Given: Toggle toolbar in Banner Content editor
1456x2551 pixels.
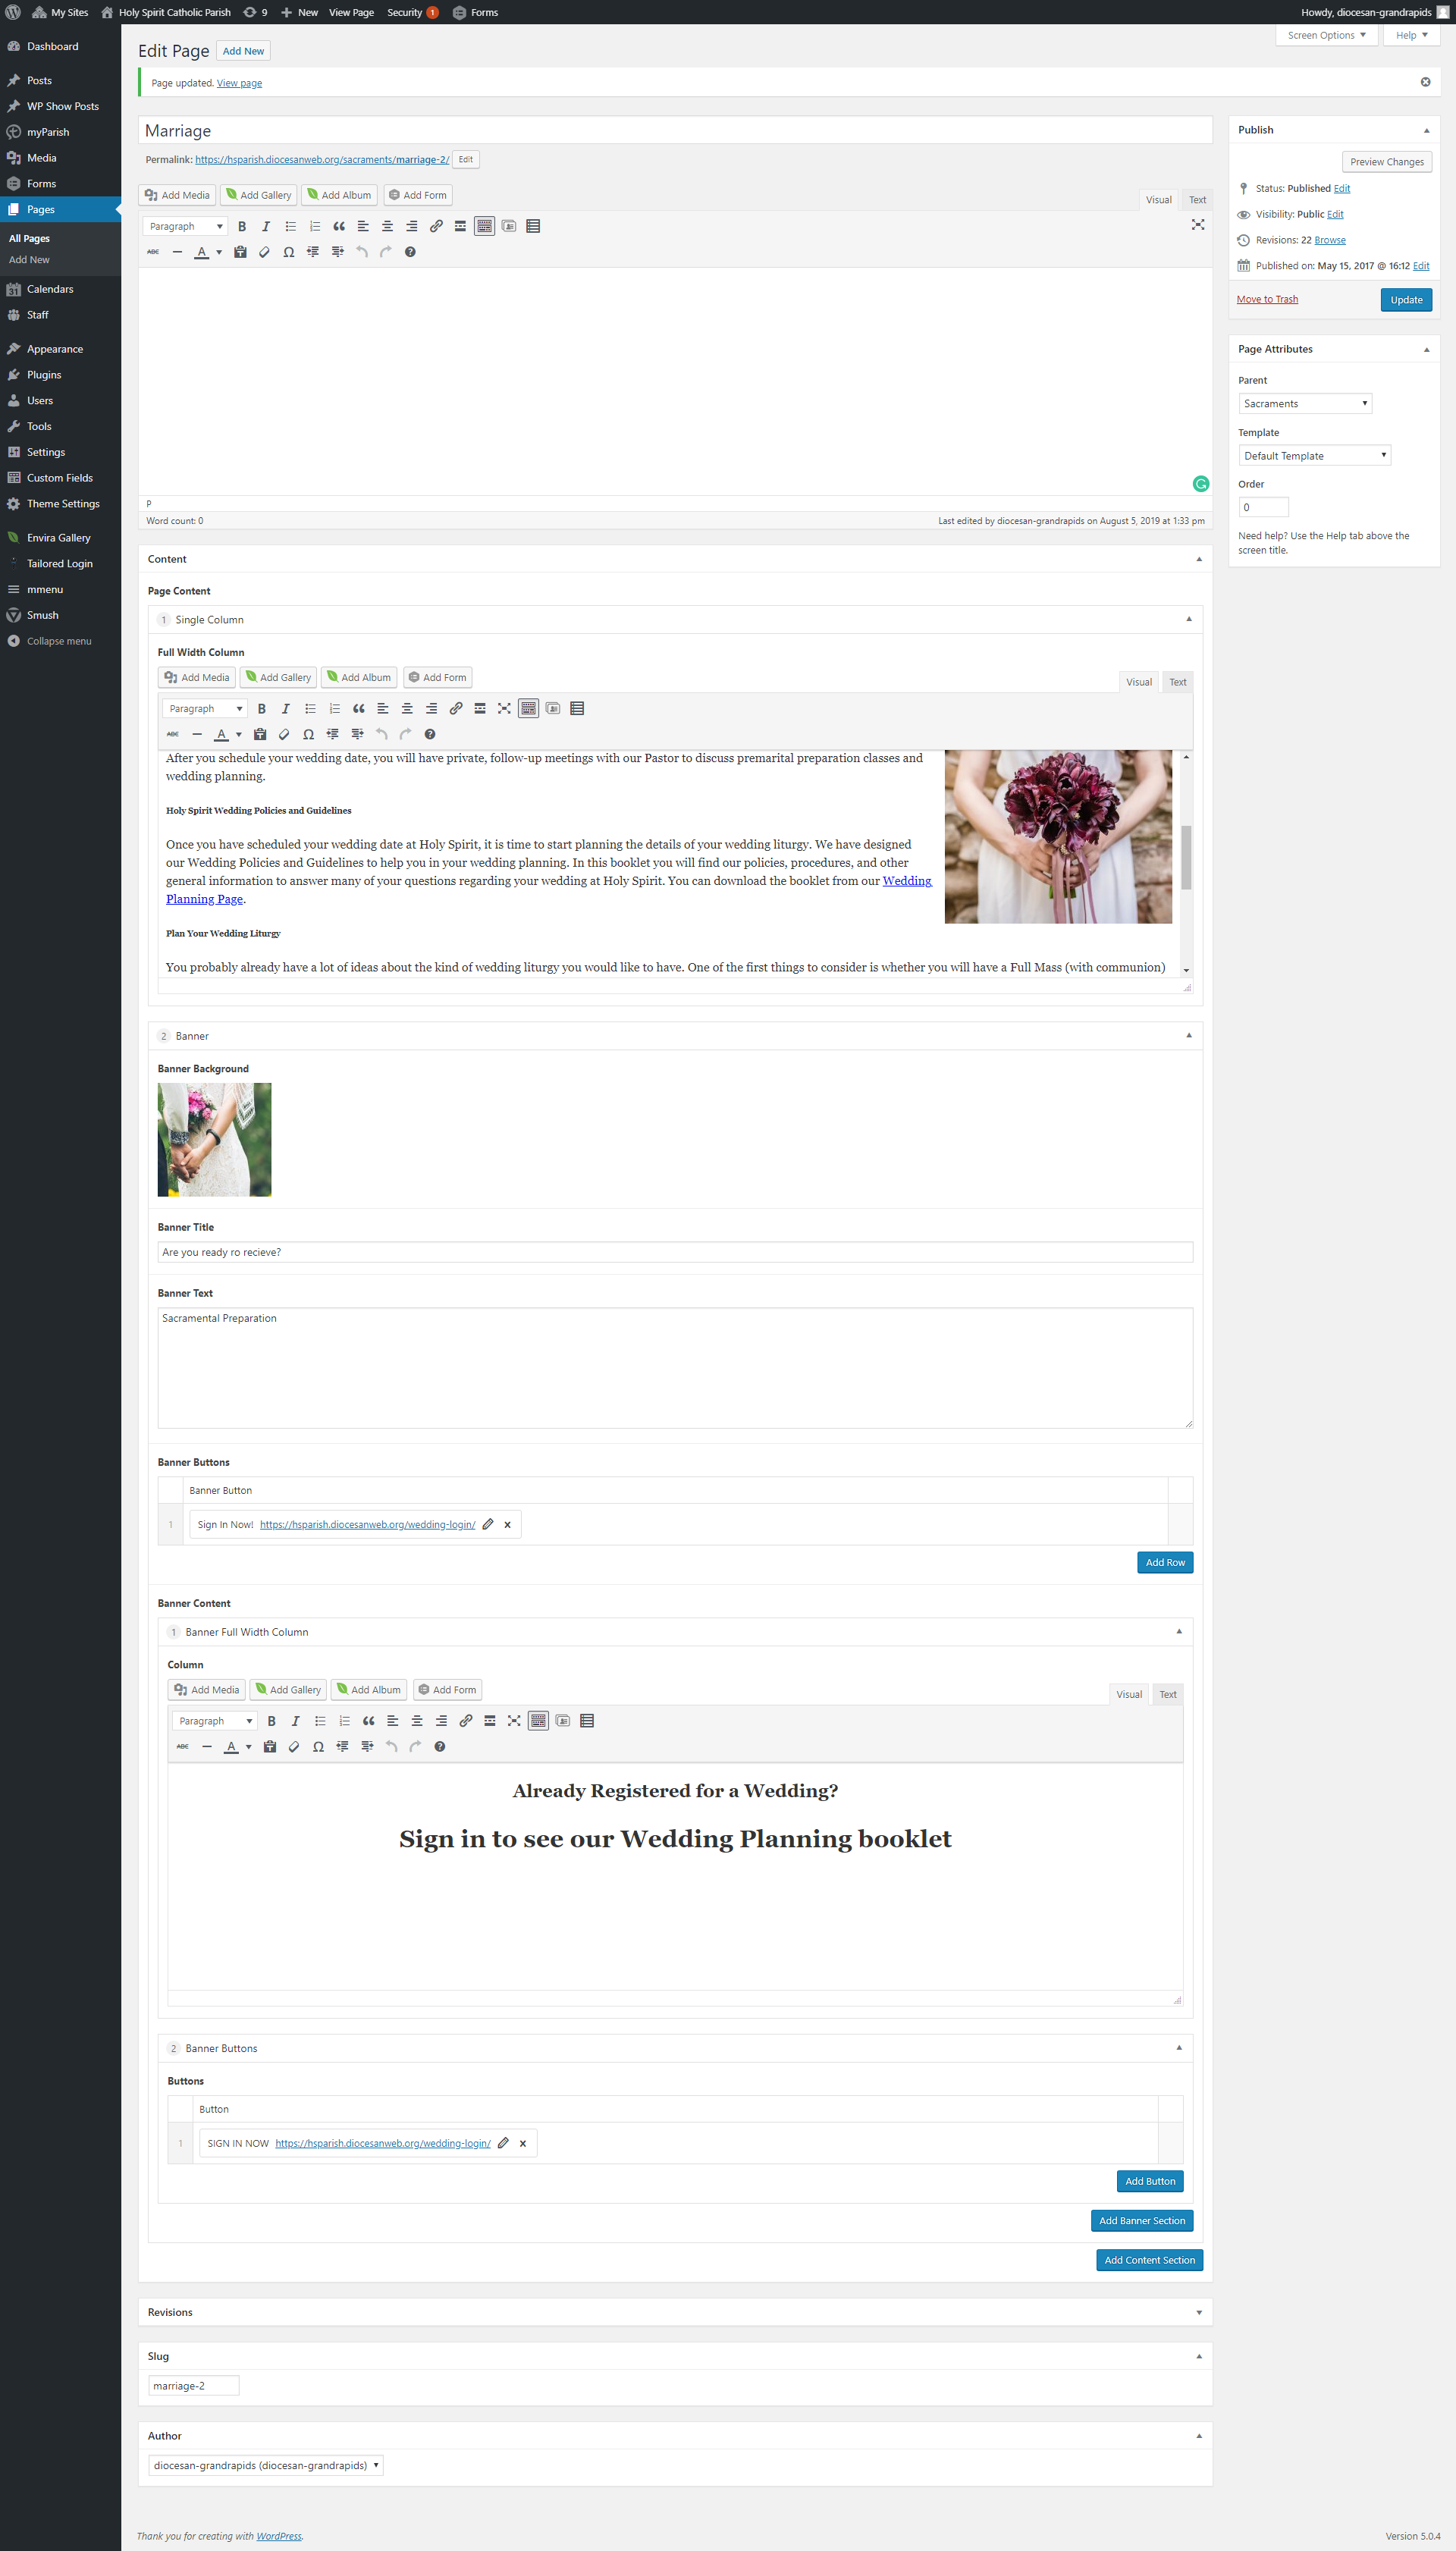Looking at the screenshot, I should [x=538, y=1721].
